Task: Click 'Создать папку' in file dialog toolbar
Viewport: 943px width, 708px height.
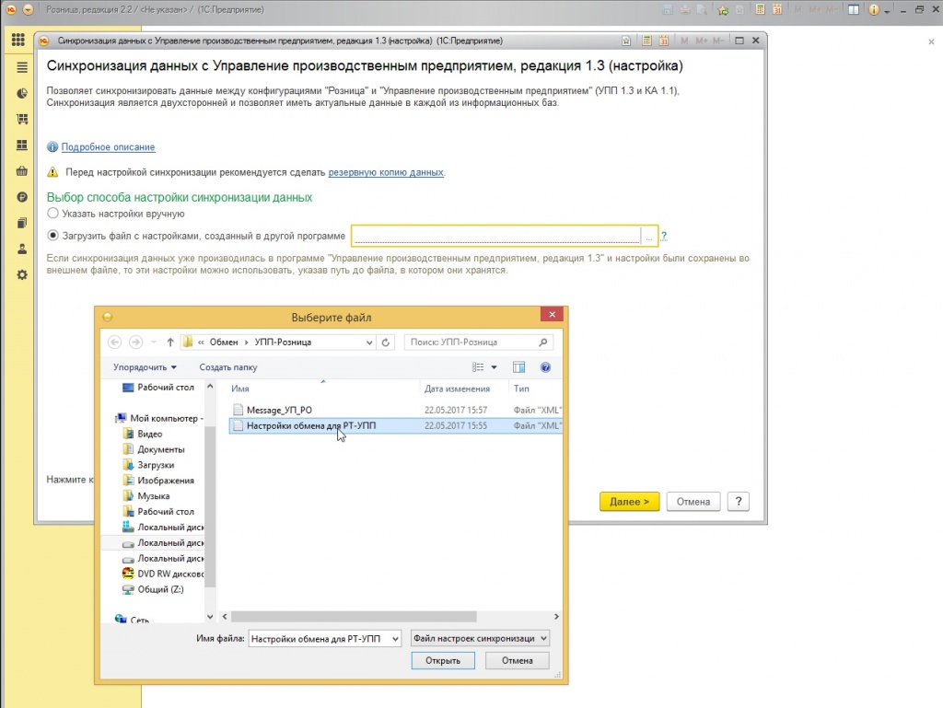Action: click(x=228, y=367)
